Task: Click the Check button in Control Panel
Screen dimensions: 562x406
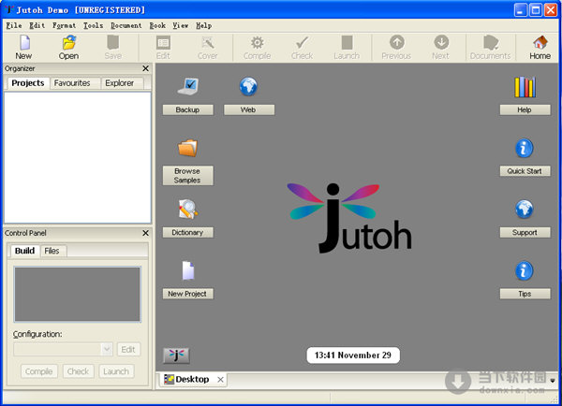Action: pyautogui.click(x=78, y=371)
